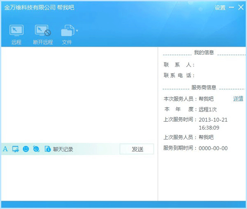Click in the message input box
The width and height of the screenshot is (247, 209).
pos(79,177)
